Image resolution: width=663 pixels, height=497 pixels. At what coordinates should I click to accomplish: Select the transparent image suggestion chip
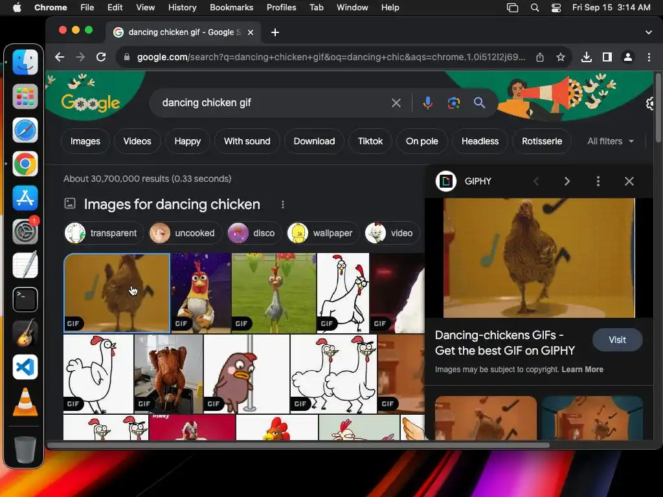pyautogui.click(x=104, y=233)
